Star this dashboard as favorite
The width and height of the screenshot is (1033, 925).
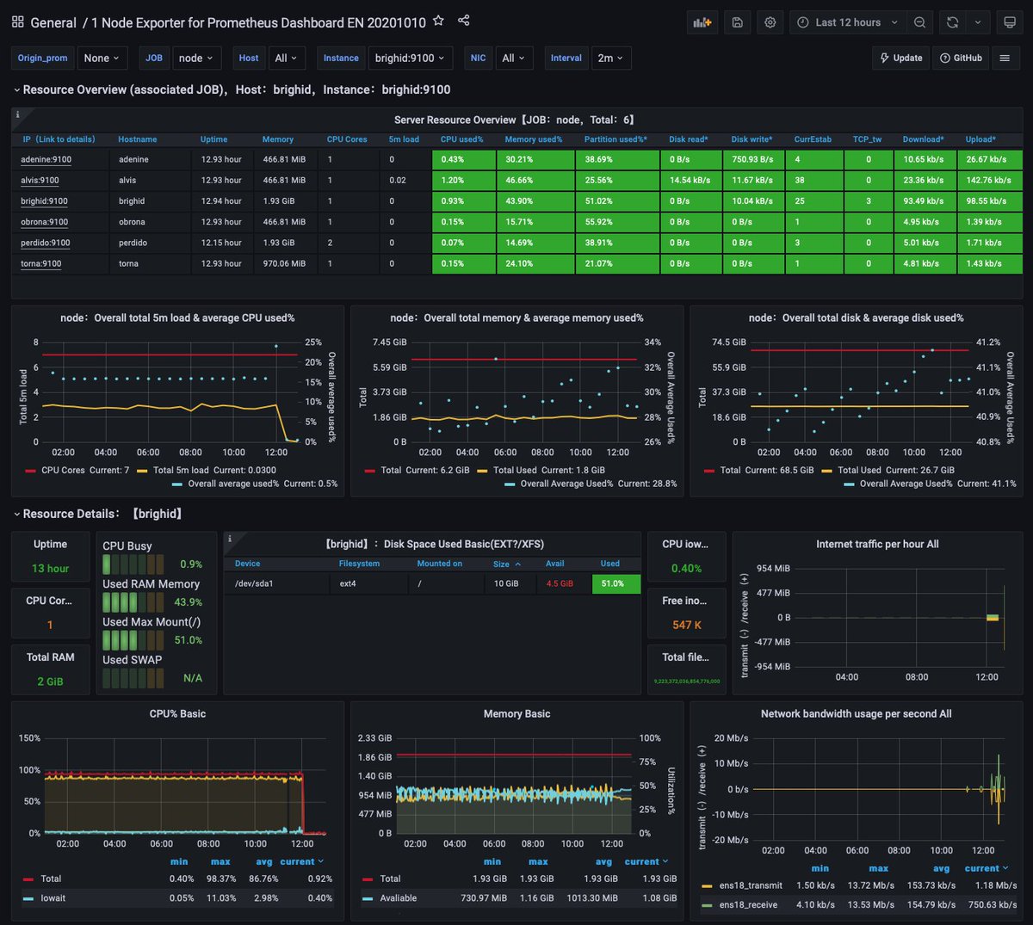(x=438, y=21)
